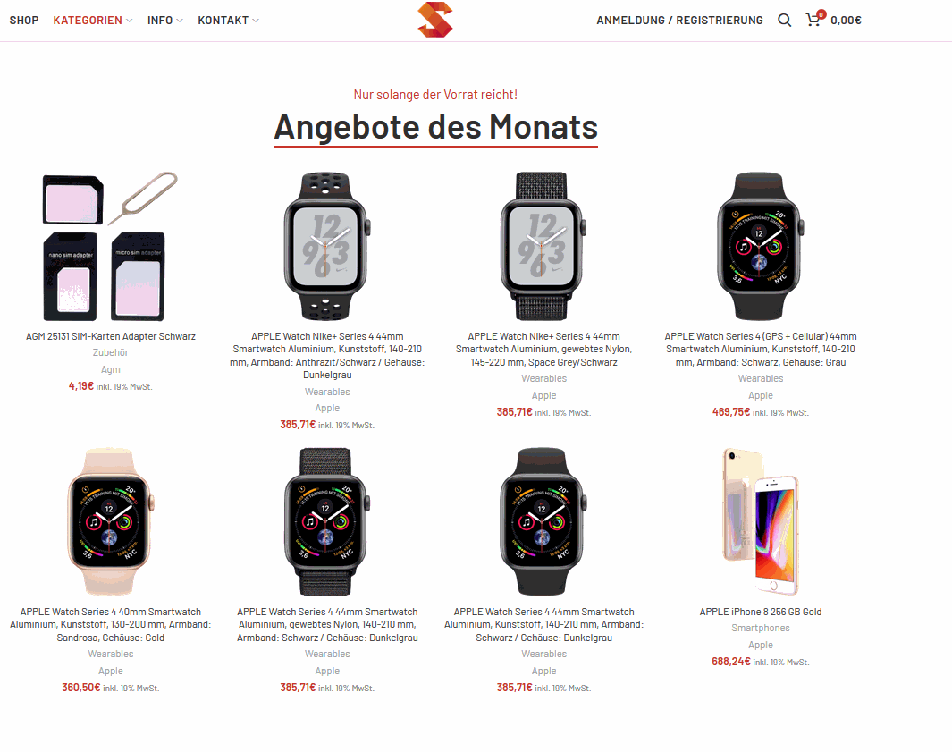
Task: Open the SIM-Karten Adapter product image
Action: coord(111,246)
